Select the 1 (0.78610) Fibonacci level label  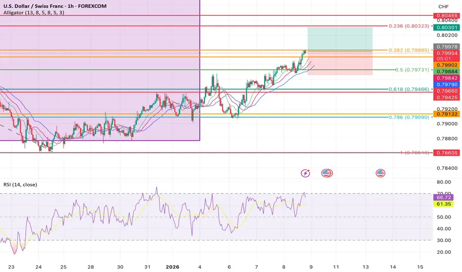(414, 153)
